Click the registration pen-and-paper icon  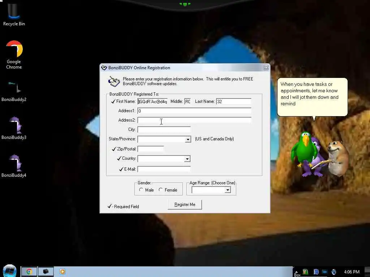(x=114, y=82)
